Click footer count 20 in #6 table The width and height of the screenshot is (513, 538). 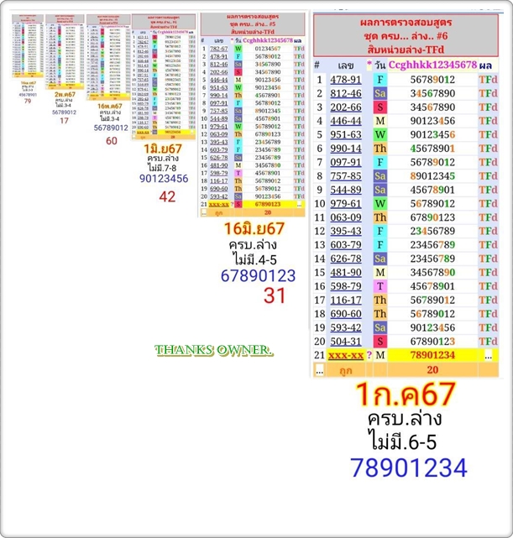(432, 370)
